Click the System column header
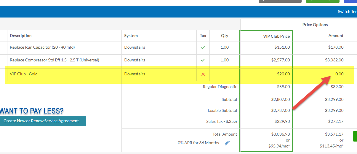Screen dimensions: 357x154 point(131,36)
